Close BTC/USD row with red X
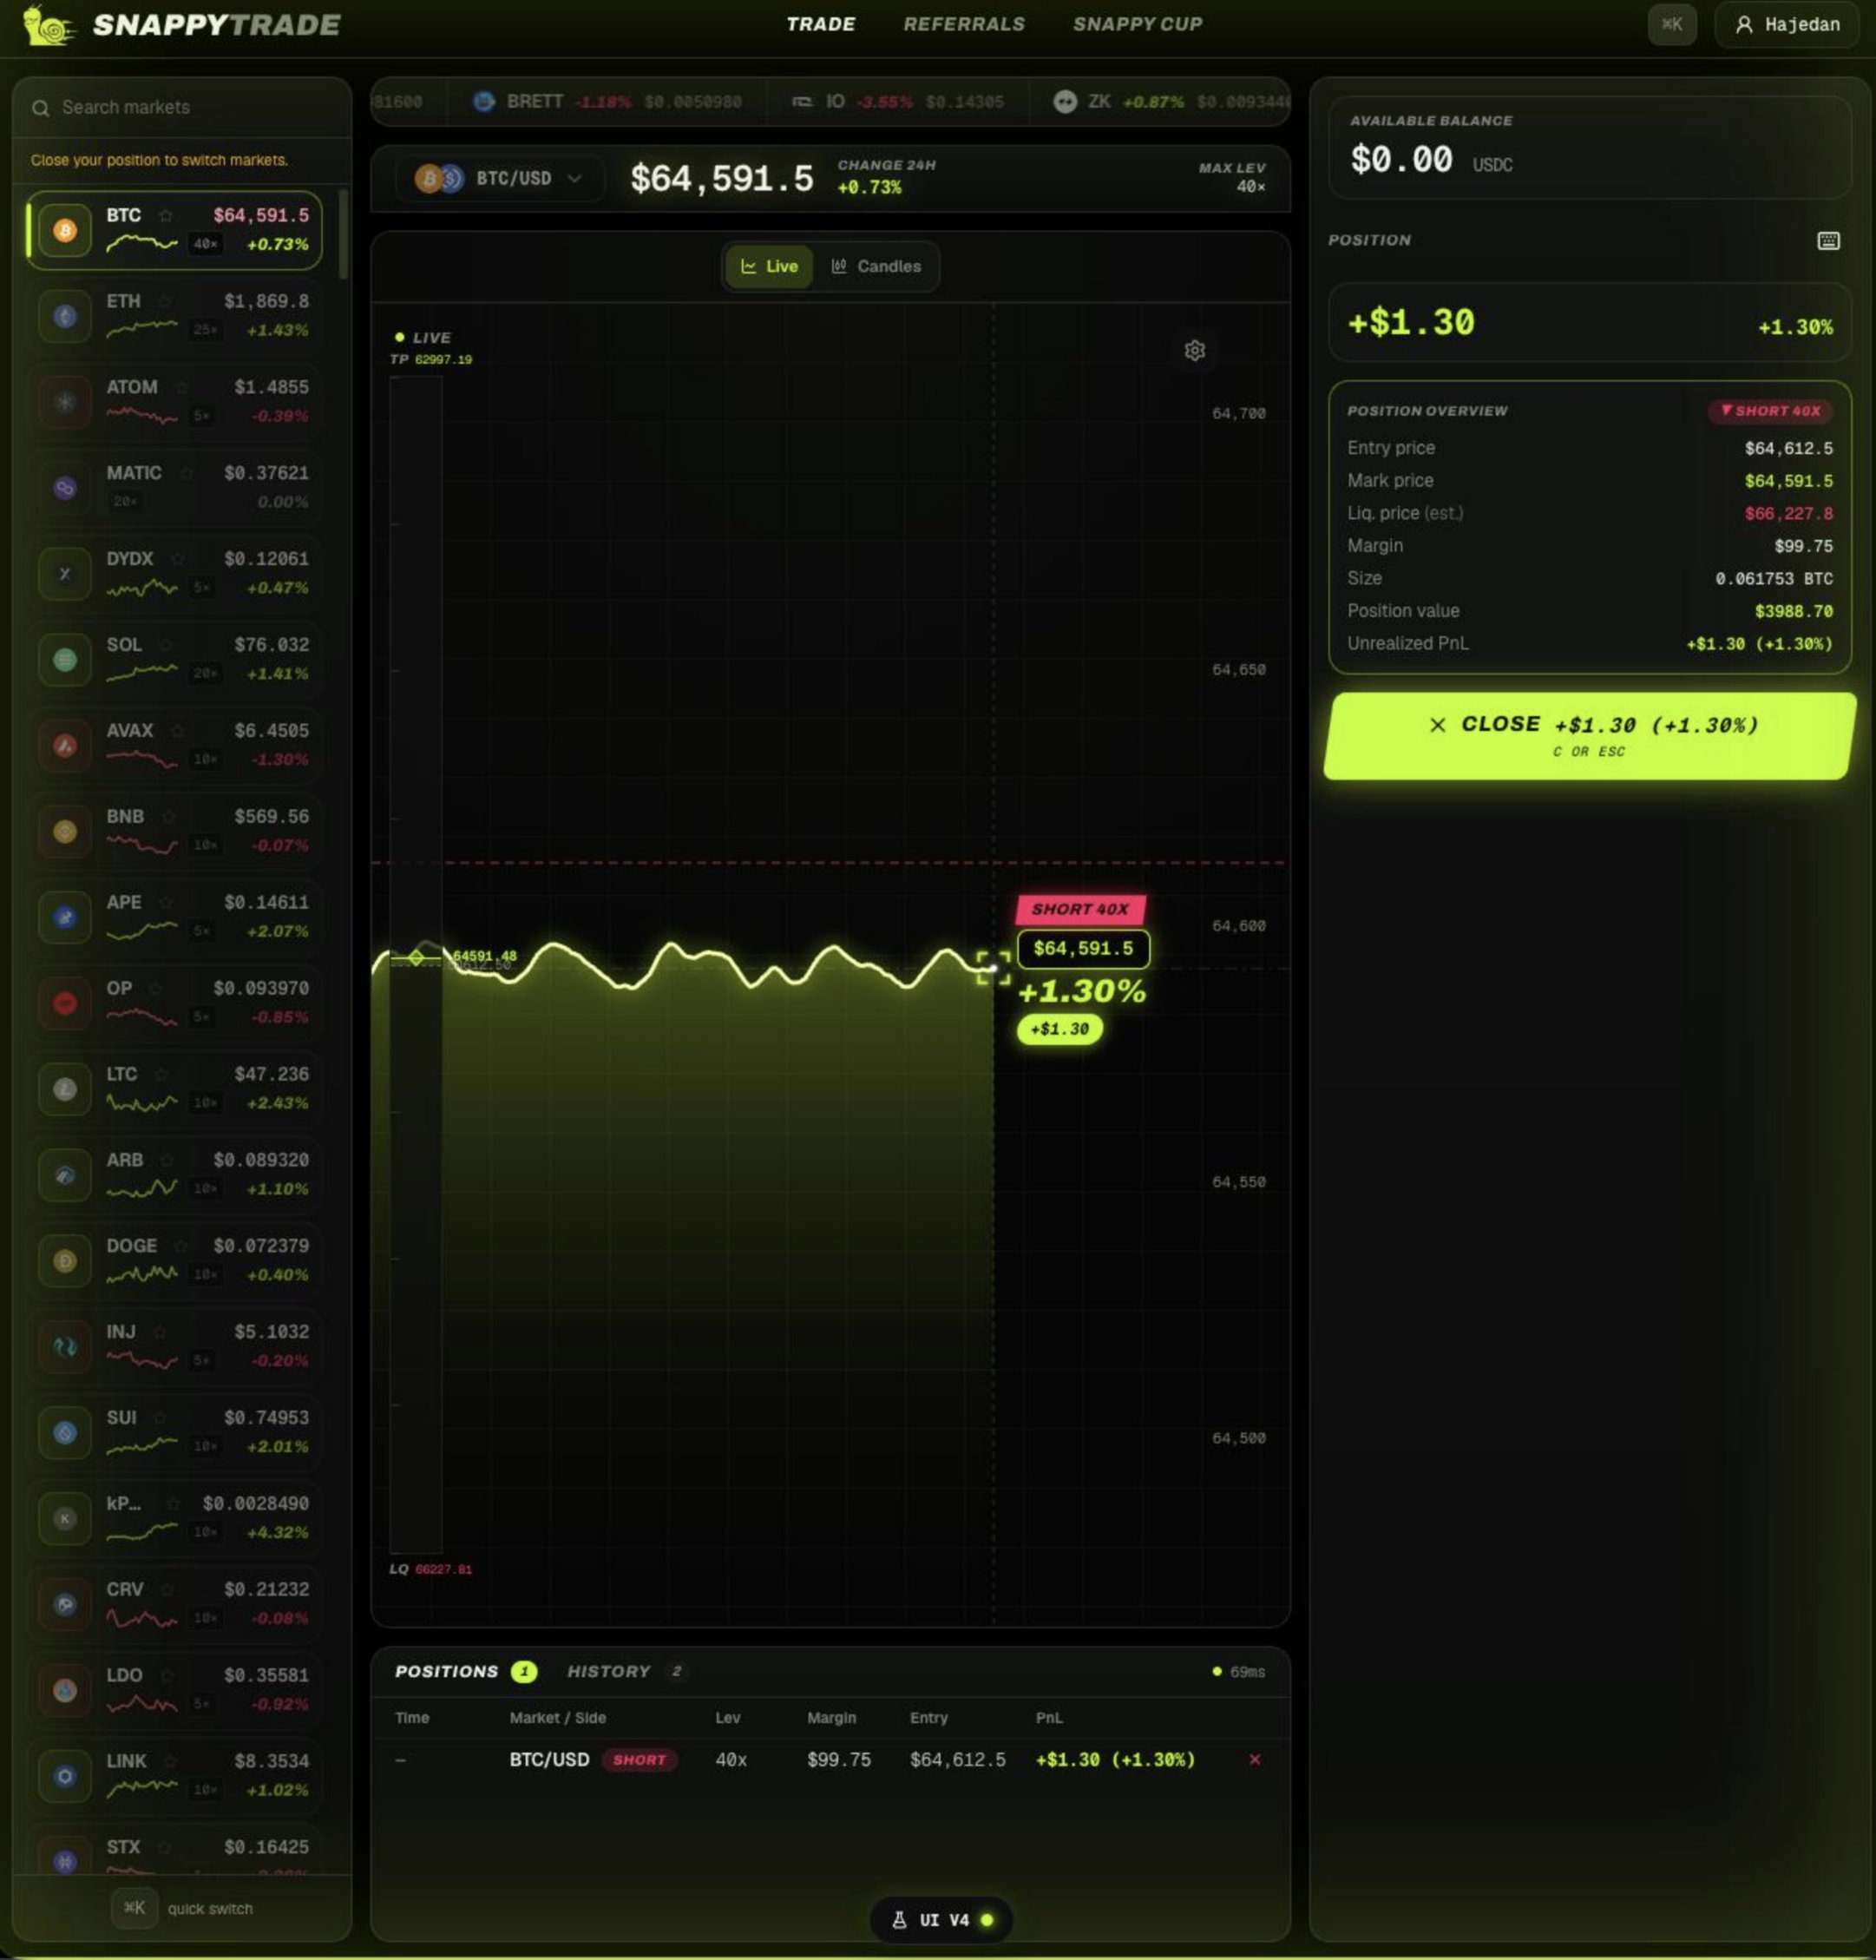This screenshot has width=1876, height=1960. point(1255,1760)
